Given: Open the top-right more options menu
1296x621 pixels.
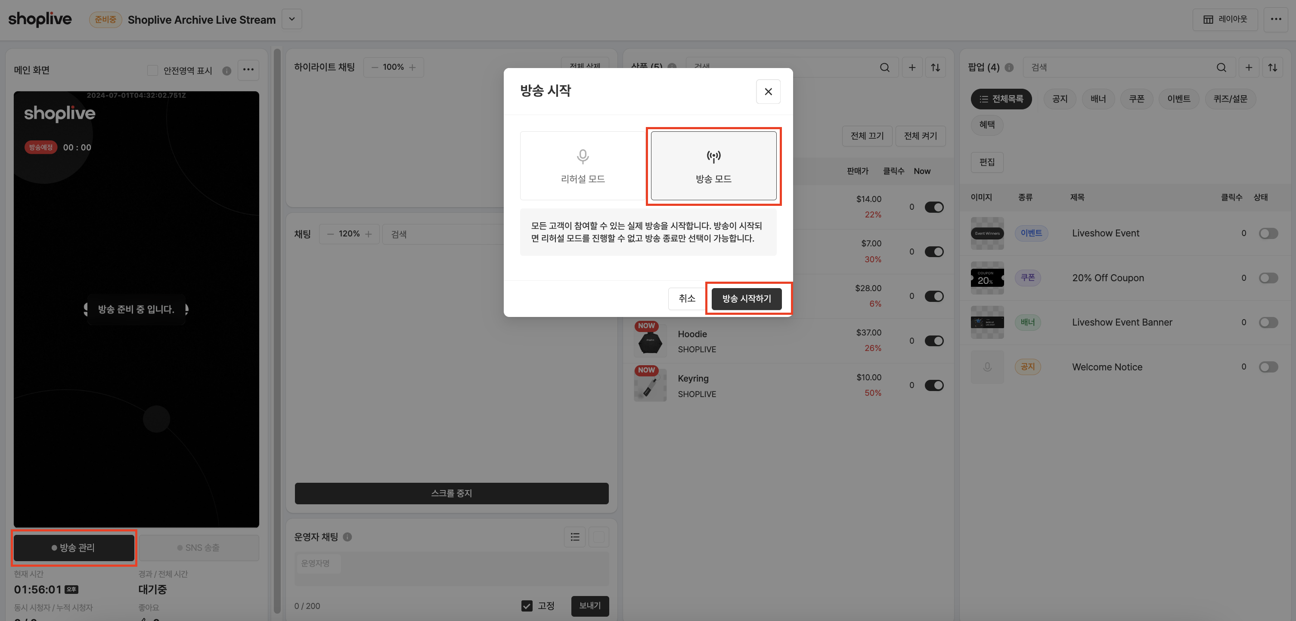Looking at the screenshot, I should click(1276, 19).
